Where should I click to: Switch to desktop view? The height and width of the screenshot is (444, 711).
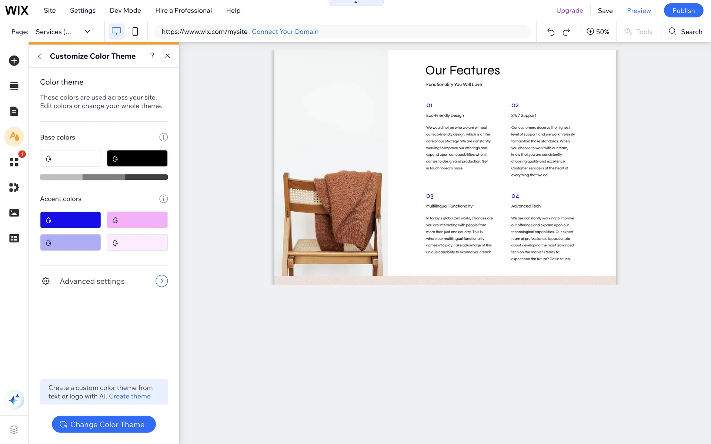(116, 32)
